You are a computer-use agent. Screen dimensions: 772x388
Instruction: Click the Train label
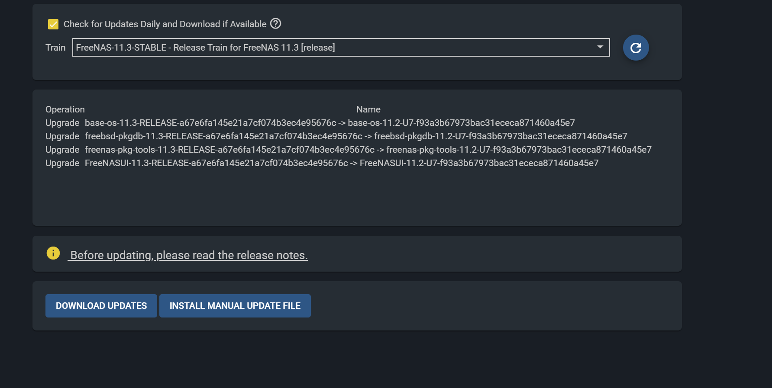pos(55,48)
